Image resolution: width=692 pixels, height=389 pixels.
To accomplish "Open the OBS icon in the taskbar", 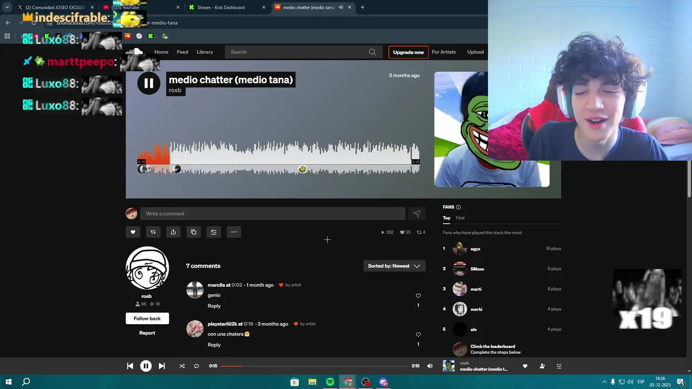I will [x=366, y=382].
